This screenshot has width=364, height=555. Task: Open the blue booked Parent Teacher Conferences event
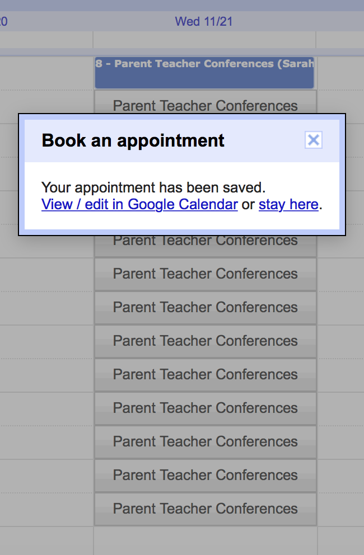(204, 73)
